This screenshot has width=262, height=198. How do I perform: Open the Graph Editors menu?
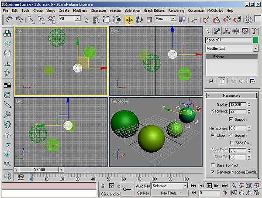[x=154, y=10]
